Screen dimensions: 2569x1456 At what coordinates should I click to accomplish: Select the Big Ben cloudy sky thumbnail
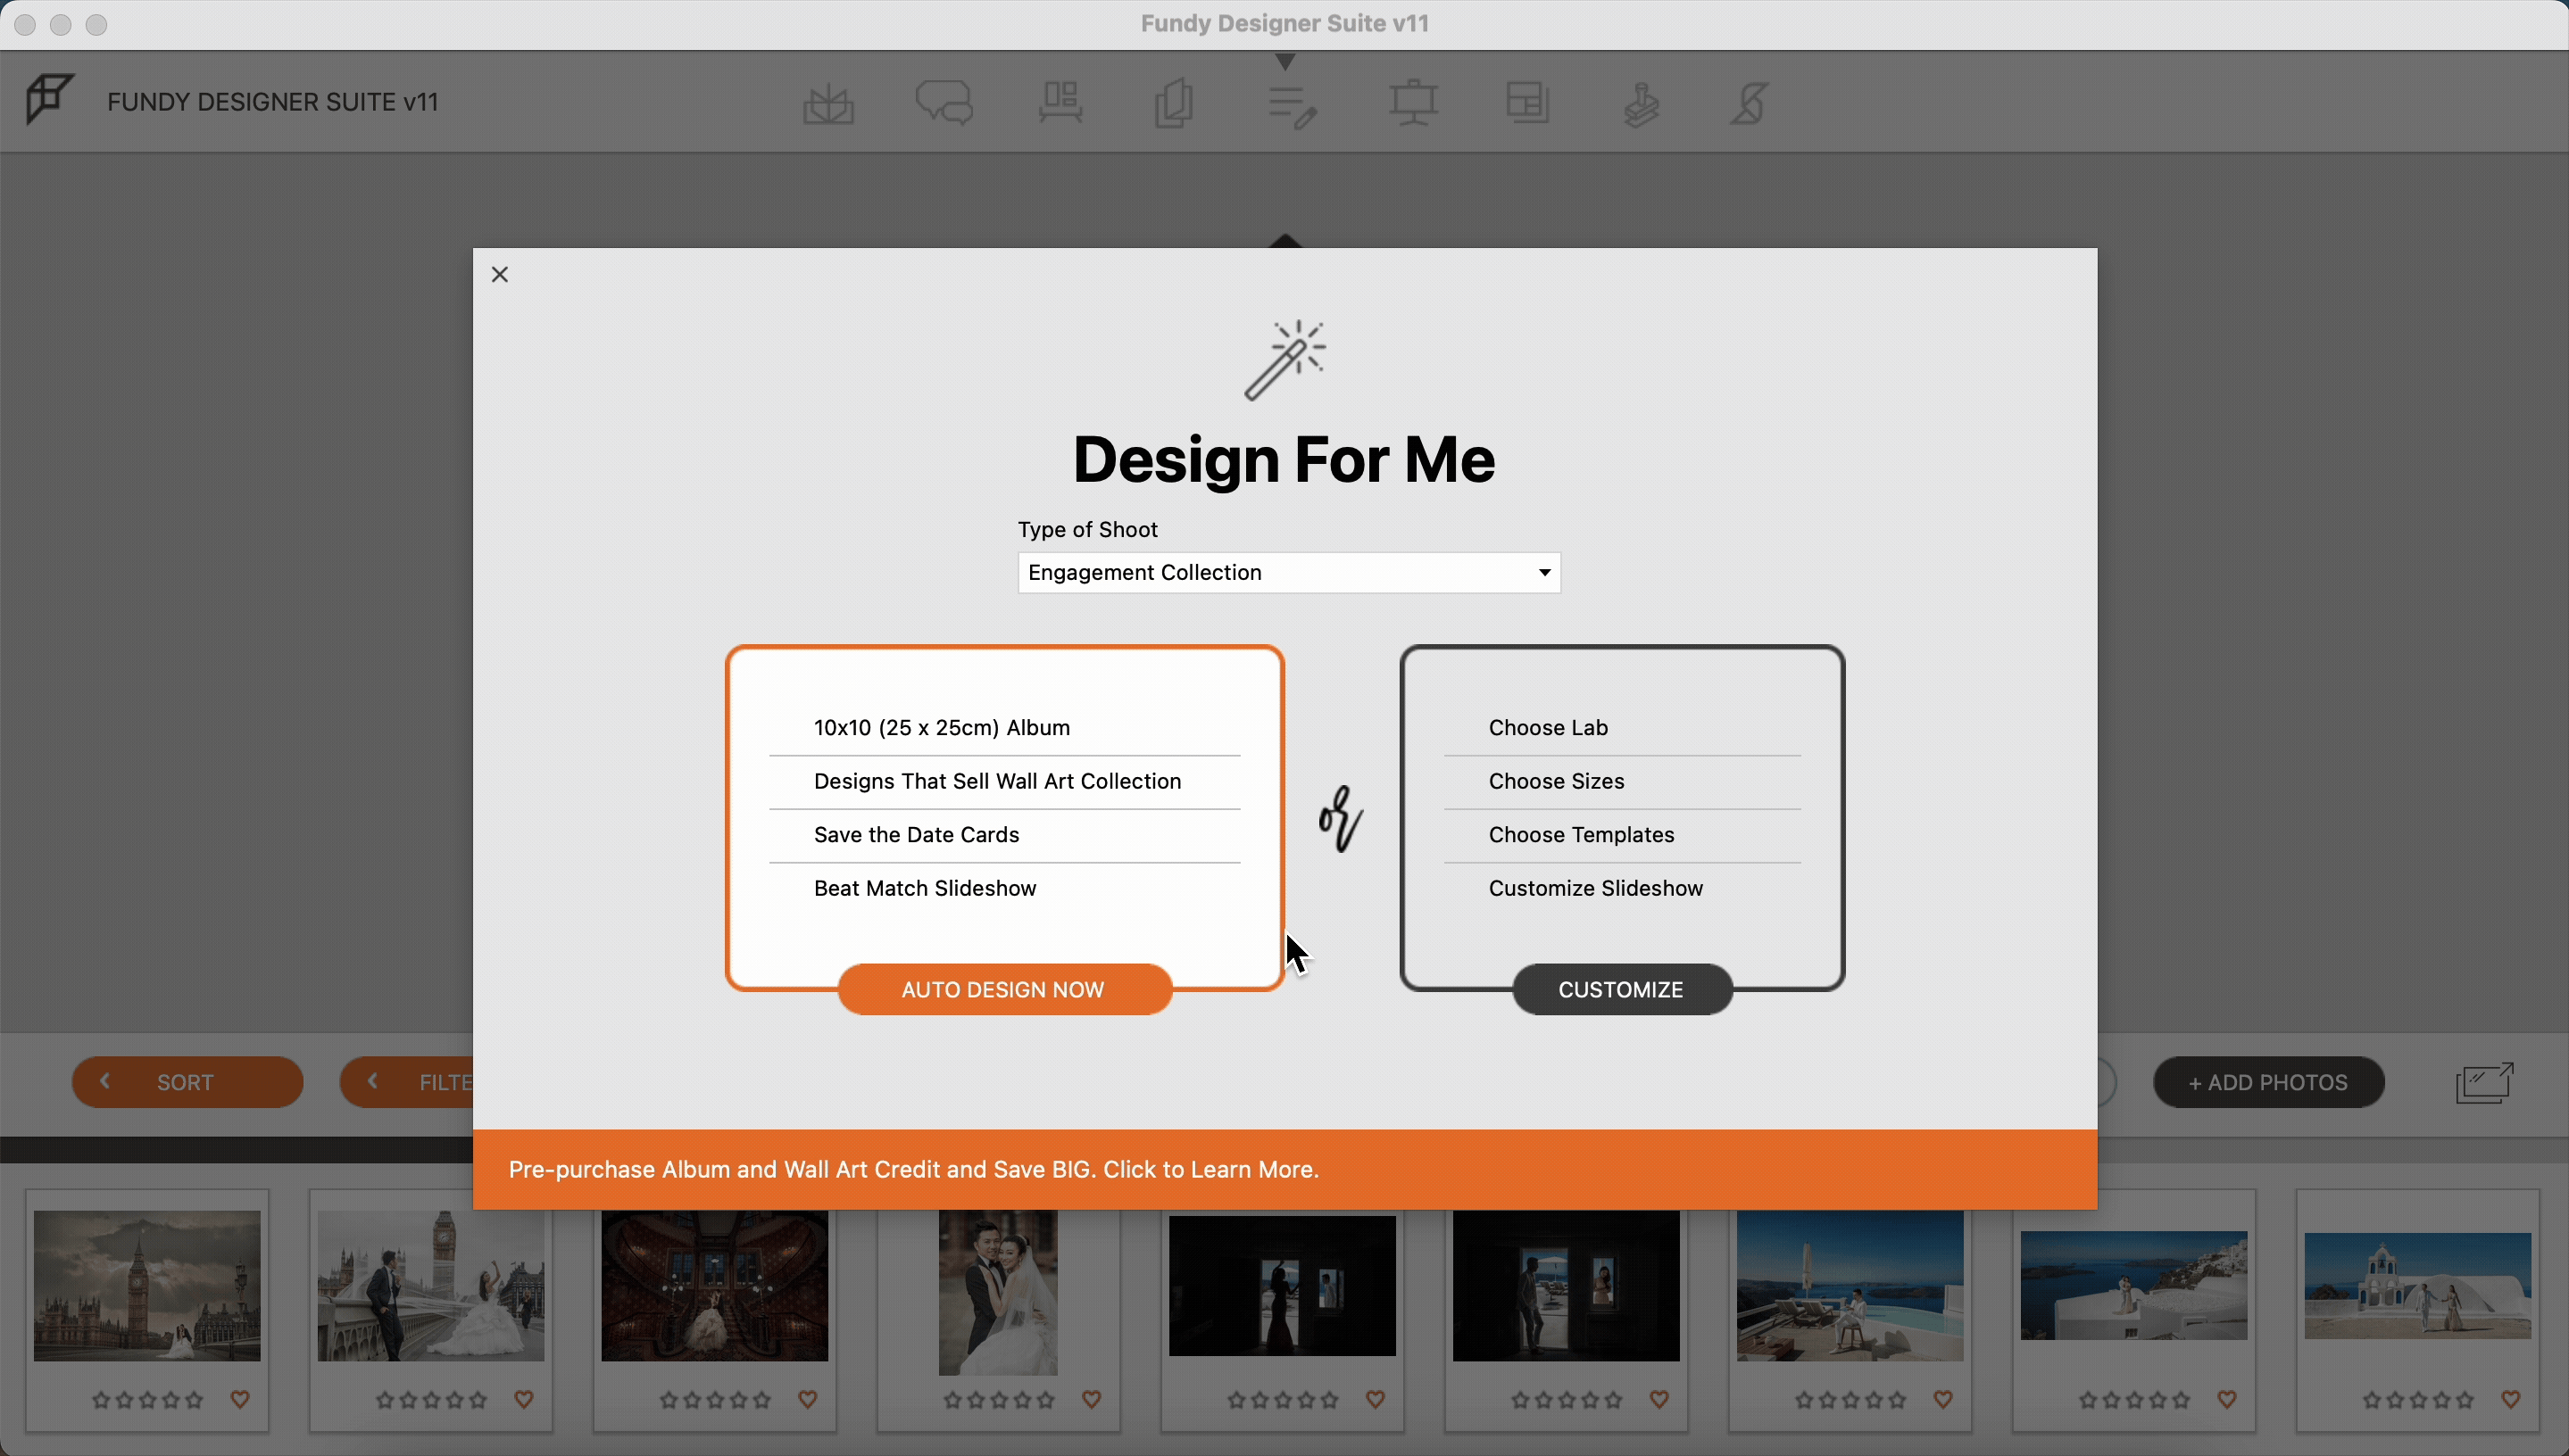pyautogui.click(x=147, y=1286)
